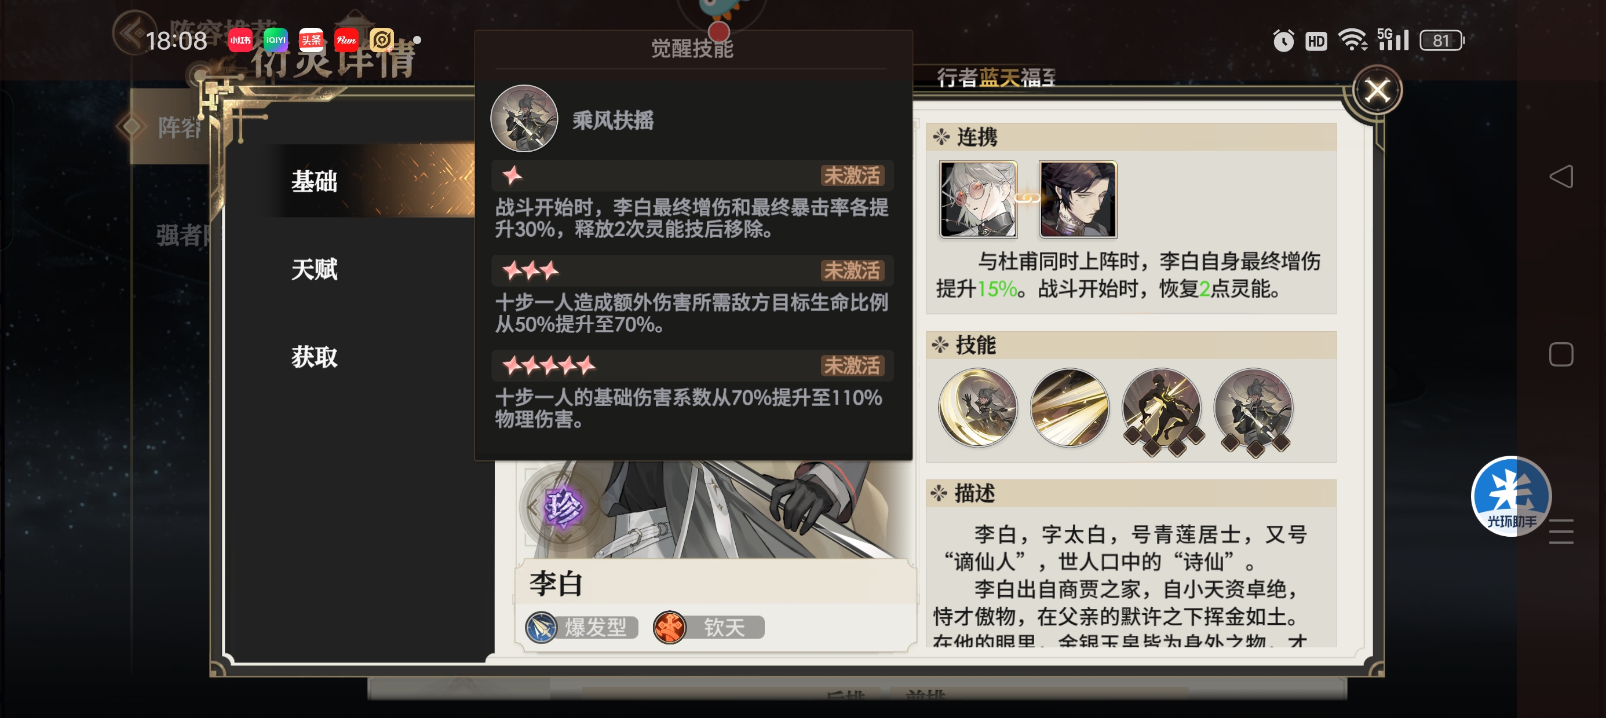1606x718 pixels.
Task: Tap the 钦天 faction badge
Action: [x=709, y=627]
